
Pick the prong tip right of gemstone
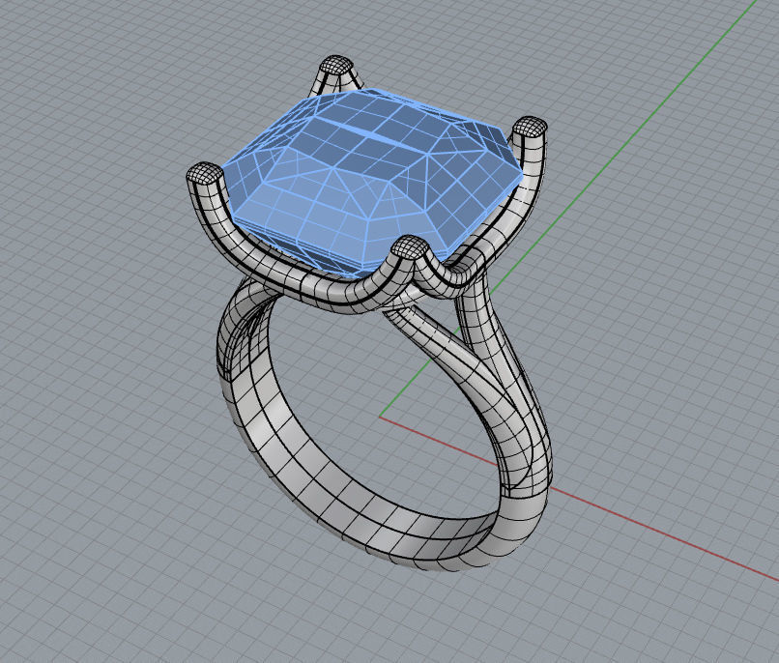pyautogui.click(x=529, y=127)
